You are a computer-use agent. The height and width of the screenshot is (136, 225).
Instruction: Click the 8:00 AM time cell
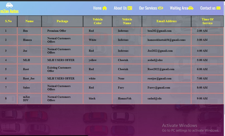coord(207,88)
